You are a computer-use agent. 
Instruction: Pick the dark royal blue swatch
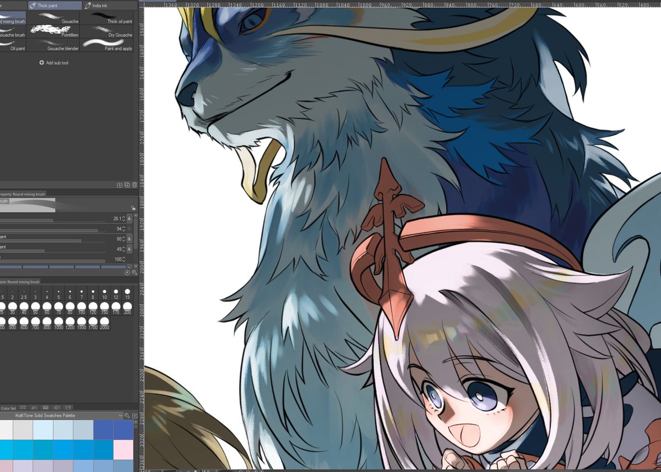[x=104, y=430]
